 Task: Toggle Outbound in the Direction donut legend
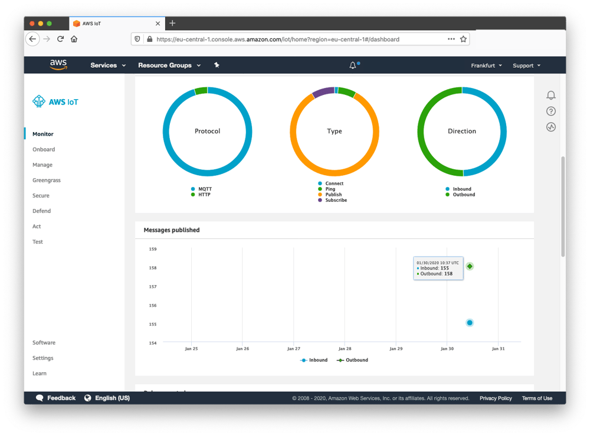460,195
